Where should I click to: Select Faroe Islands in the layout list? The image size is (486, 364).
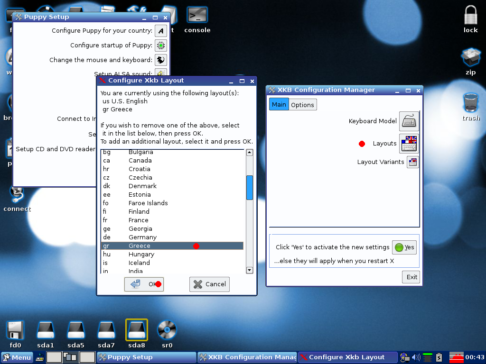(172, 203)
